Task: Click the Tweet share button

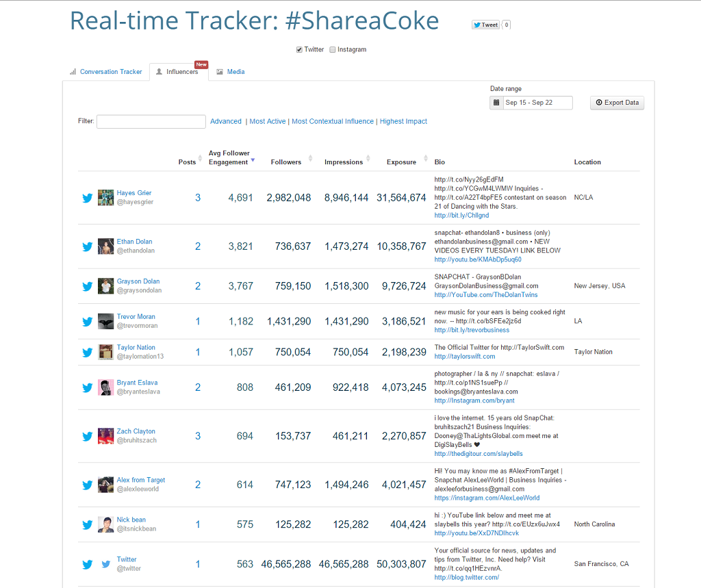Action: pos(485,25)
